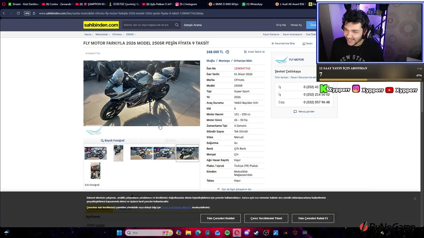Switch to Instagram tab
Image resolution: width=424 pixels, height=238 pixels.
click(x=190, y=4)
